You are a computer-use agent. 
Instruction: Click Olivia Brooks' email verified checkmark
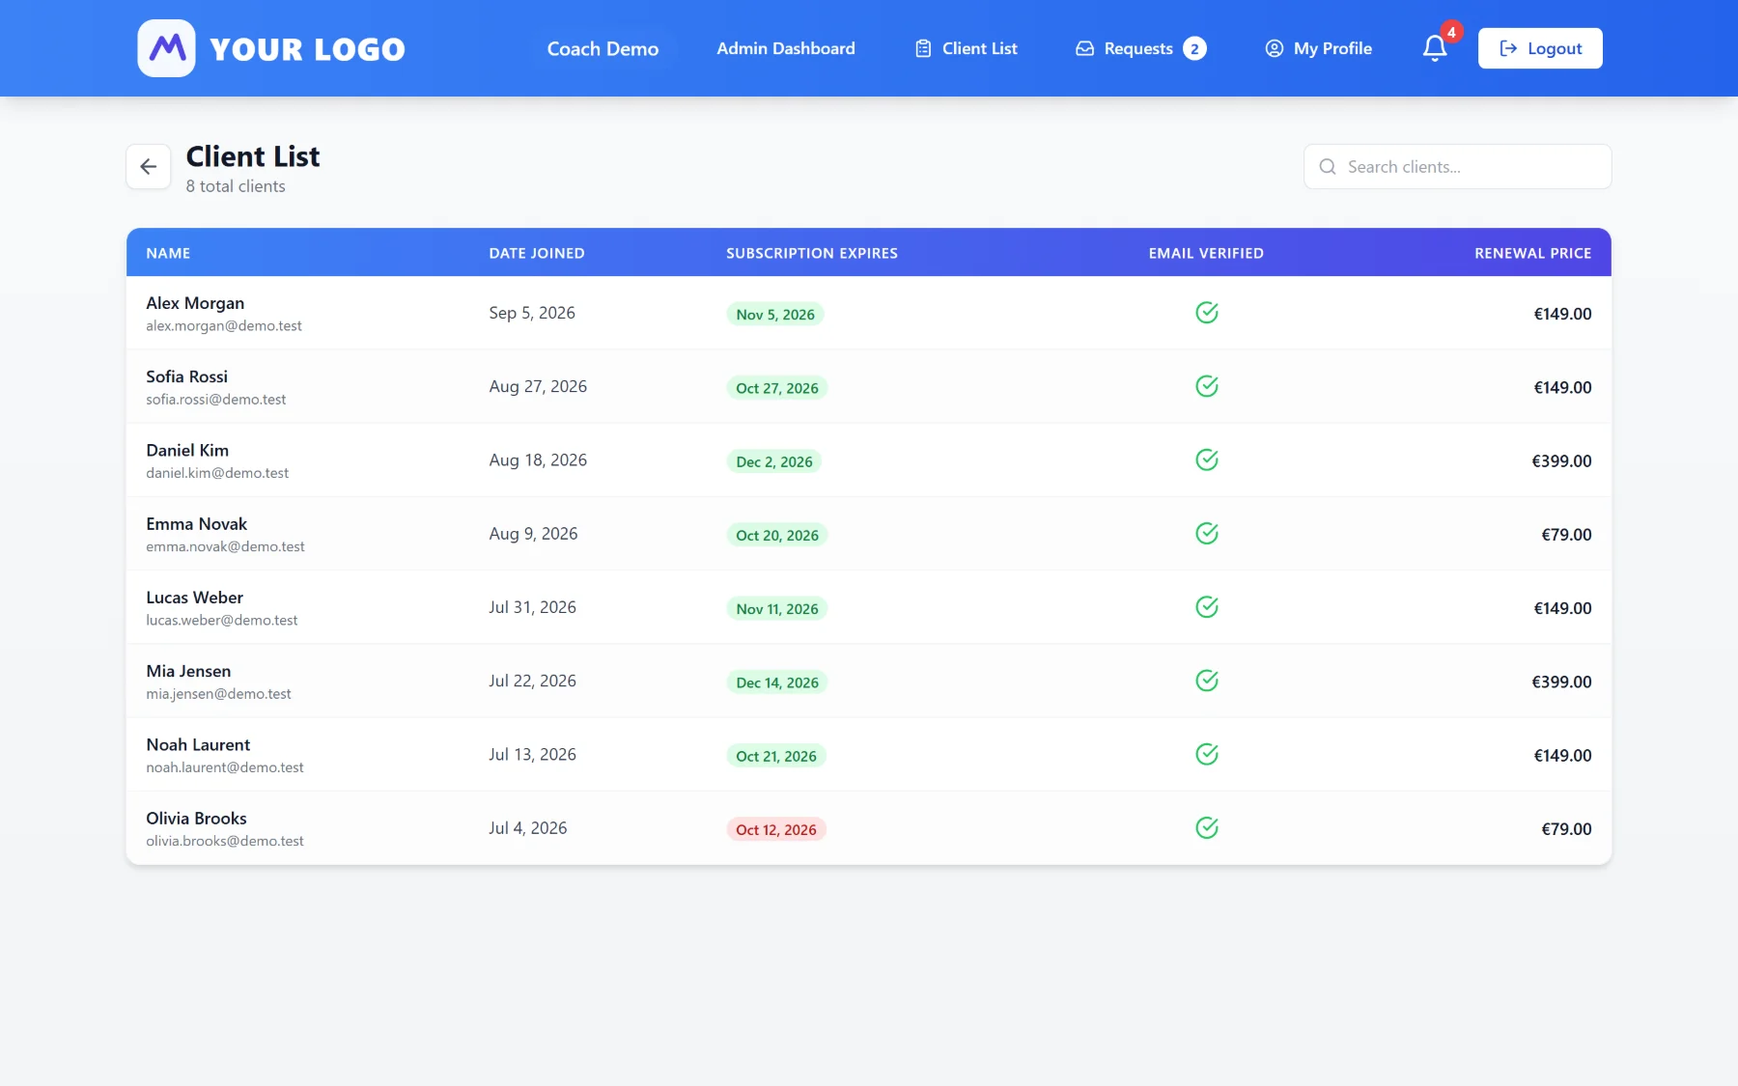[1207, 827]
